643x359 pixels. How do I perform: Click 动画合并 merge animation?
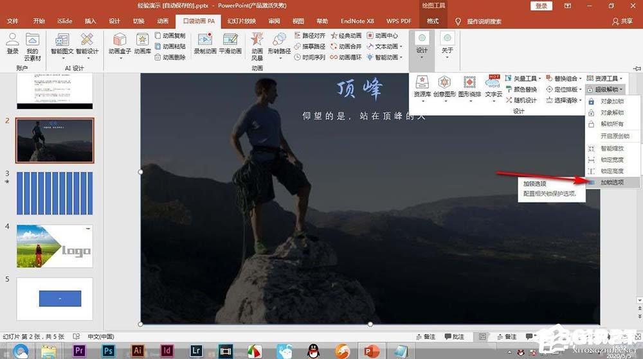tap(346, 46)
